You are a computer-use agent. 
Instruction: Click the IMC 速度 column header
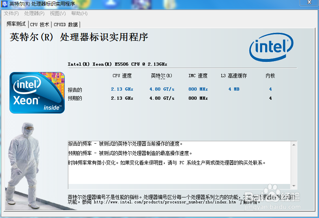point(198,76)
